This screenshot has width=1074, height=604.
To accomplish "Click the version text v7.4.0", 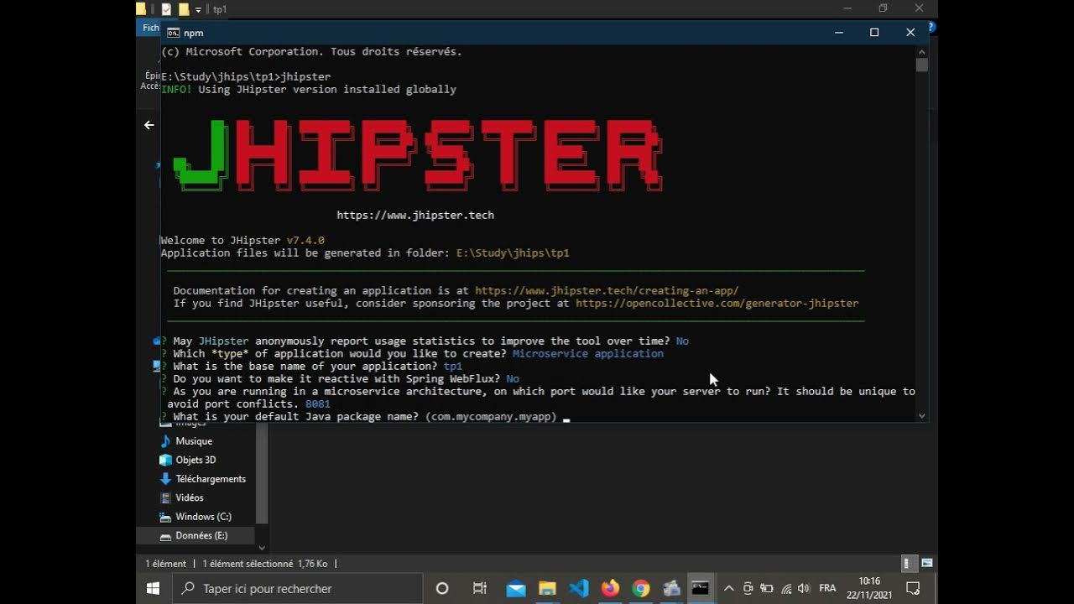I will point(305,241).
